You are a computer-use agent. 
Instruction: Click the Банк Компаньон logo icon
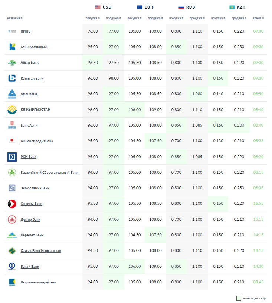12,47
